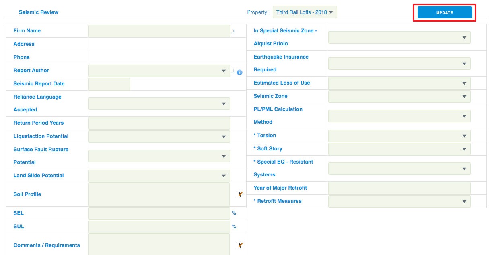This screenshot has width=492, height=255.
Task: Click the plus/minus icon beside Report Author
Action: (x=233, y=71)
